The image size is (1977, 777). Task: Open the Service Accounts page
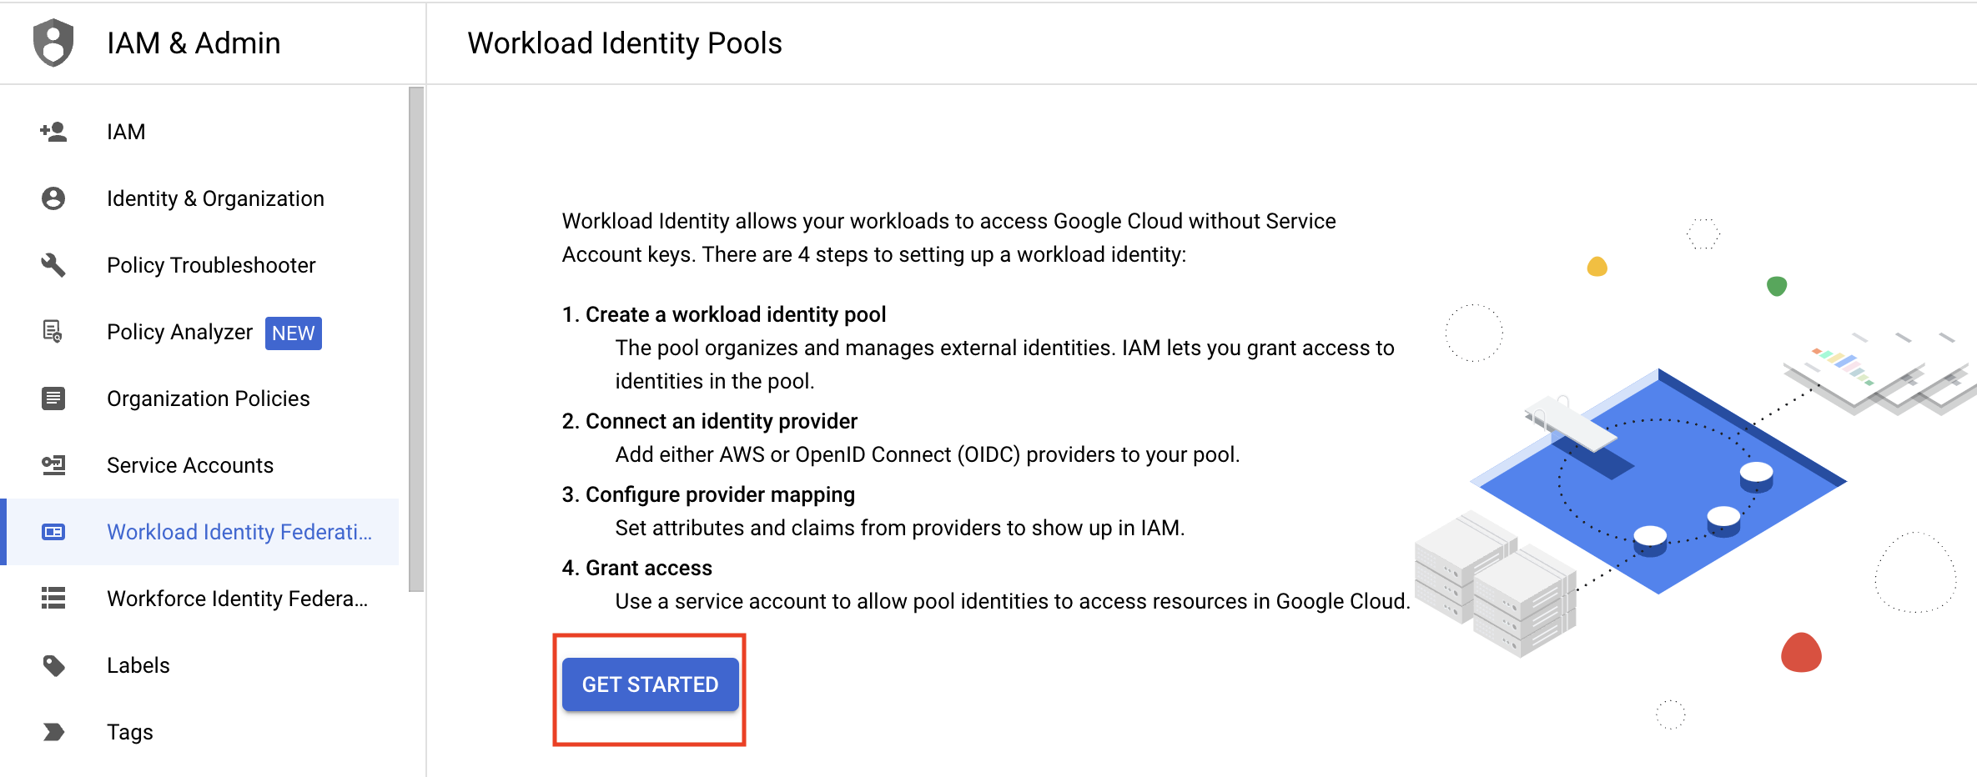190,464
